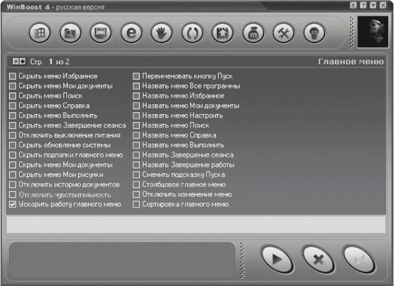Open the desktop monitor settings icon

[x=100, y=31]
